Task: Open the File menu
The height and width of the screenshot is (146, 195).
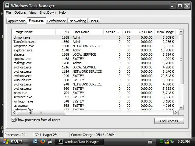Action: (8, 12)
